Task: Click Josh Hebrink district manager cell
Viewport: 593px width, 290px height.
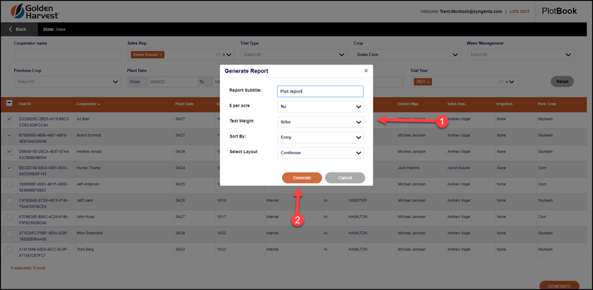Action: pos(409,168)
